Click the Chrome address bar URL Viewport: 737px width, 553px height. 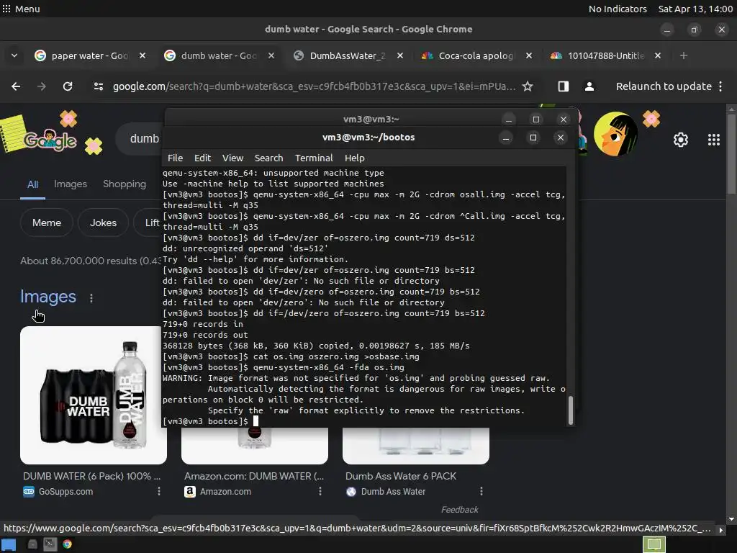tap(314, 86)
